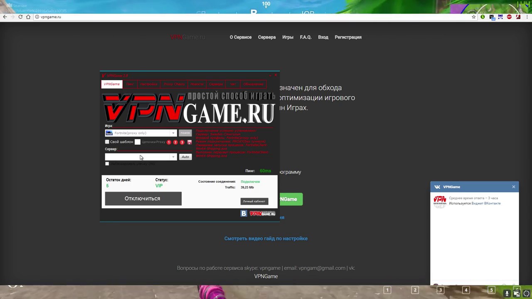This screenshot has height=299, width=532.
Task: Close the VK VPNGame chat widget
Action: point(514,187)
